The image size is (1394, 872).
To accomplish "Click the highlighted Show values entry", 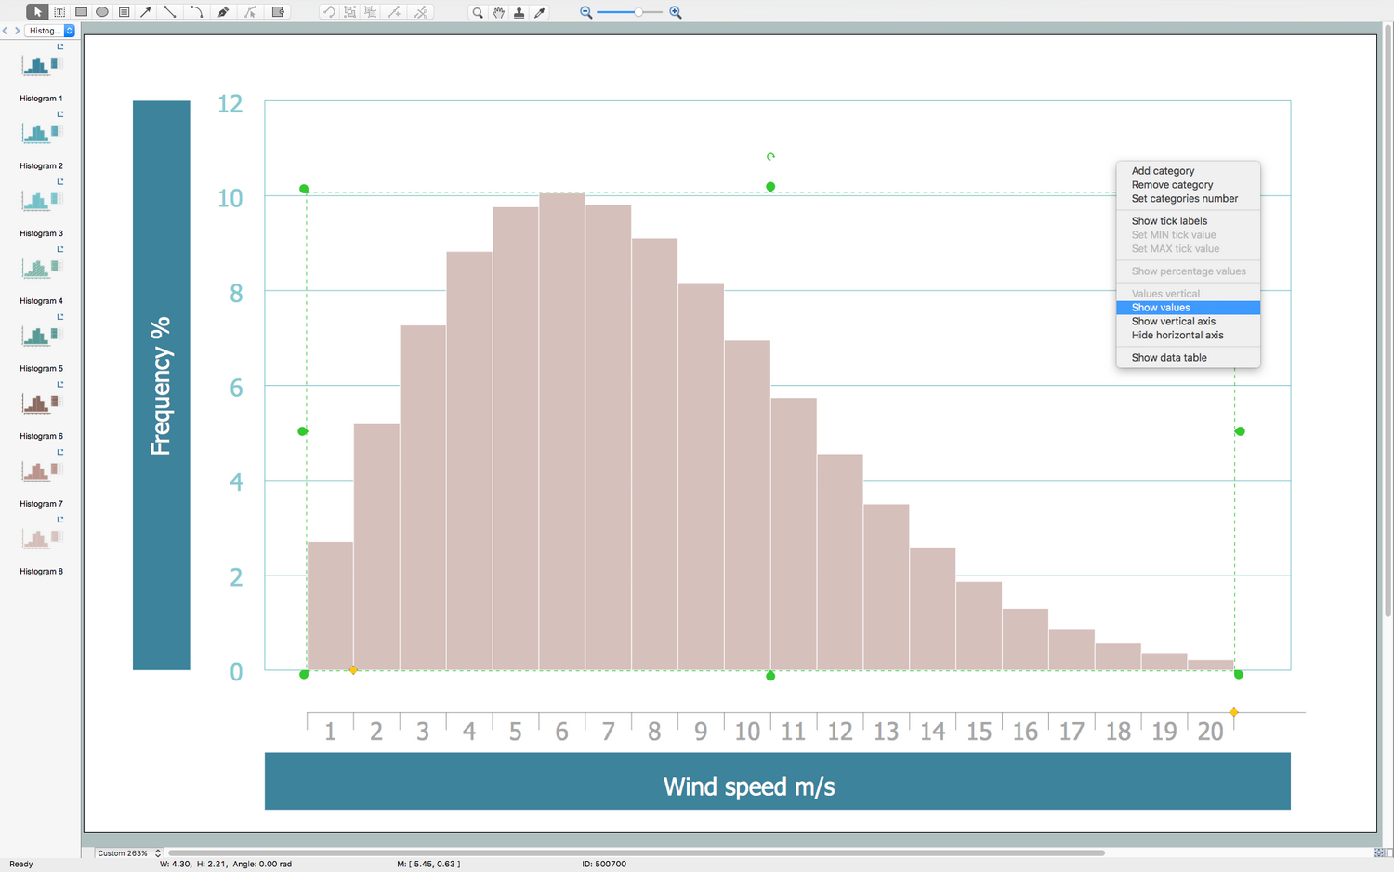I will tap(1188, 308).
